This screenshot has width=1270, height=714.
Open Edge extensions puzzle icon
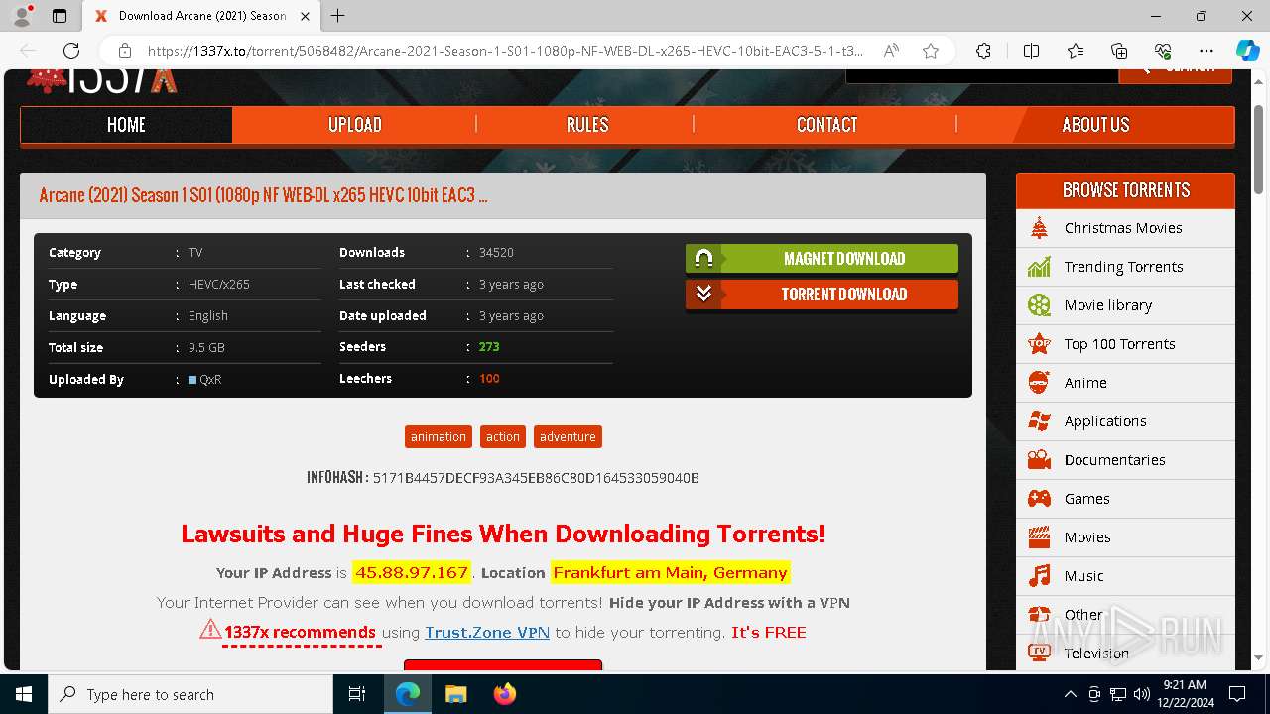(983, 51)
